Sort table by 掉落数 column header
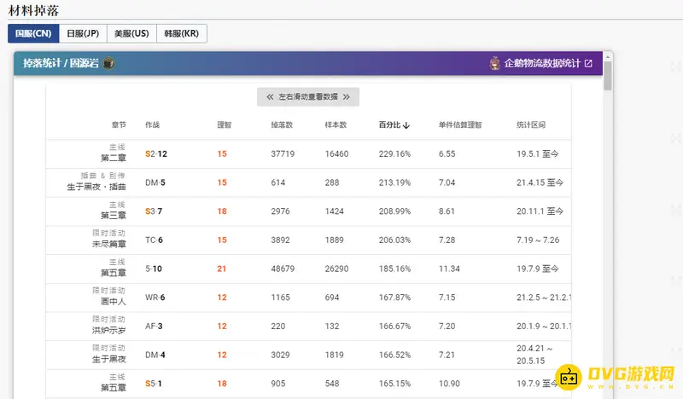The width and height of the screenshot is (683, 399). 282,124
